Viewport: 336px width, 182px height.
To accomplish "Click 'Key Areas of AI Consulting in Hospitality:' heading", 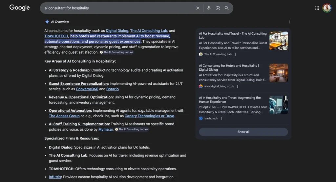I will click(80, 61).
